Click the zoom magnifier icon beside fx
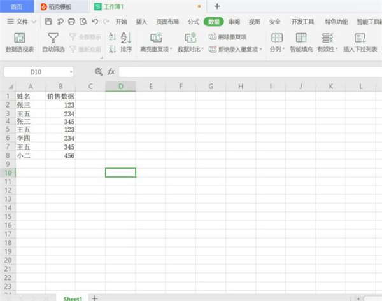This screenshot has width=382, height=301. point(98,72)
